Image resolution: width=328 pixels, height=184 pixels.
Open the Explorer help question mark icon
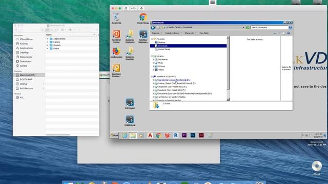[x=289, y=33]
